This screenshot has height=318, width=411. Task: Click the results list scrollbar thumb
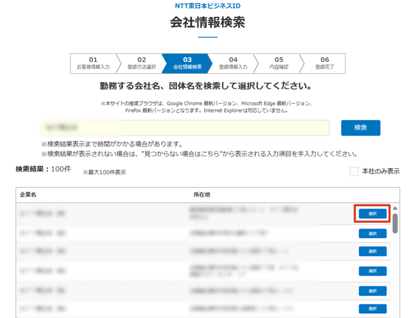coord(395,222)
